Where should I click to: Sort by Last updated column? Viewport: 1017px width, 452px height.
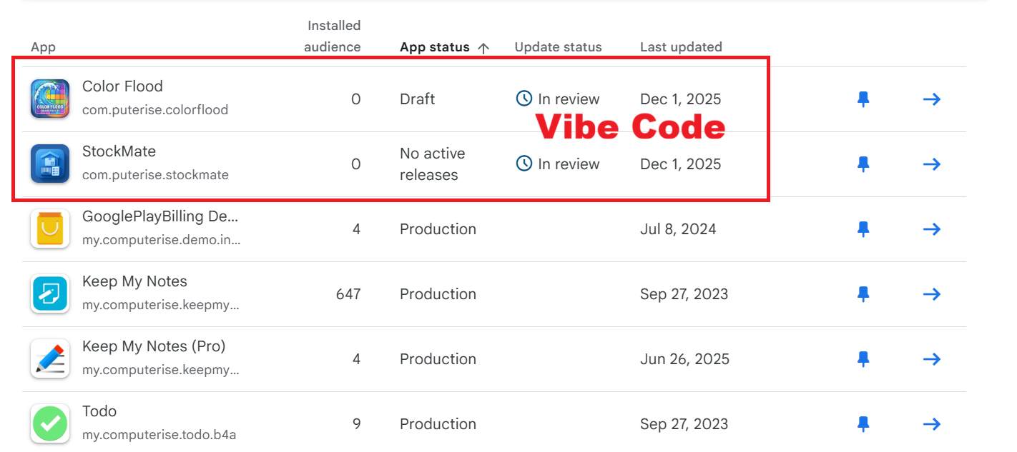pyautogui.click(x=680, y=47)
